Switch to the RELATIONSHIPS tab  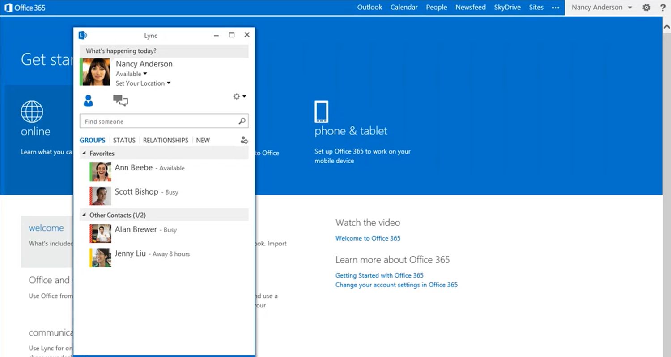(166, 140)
